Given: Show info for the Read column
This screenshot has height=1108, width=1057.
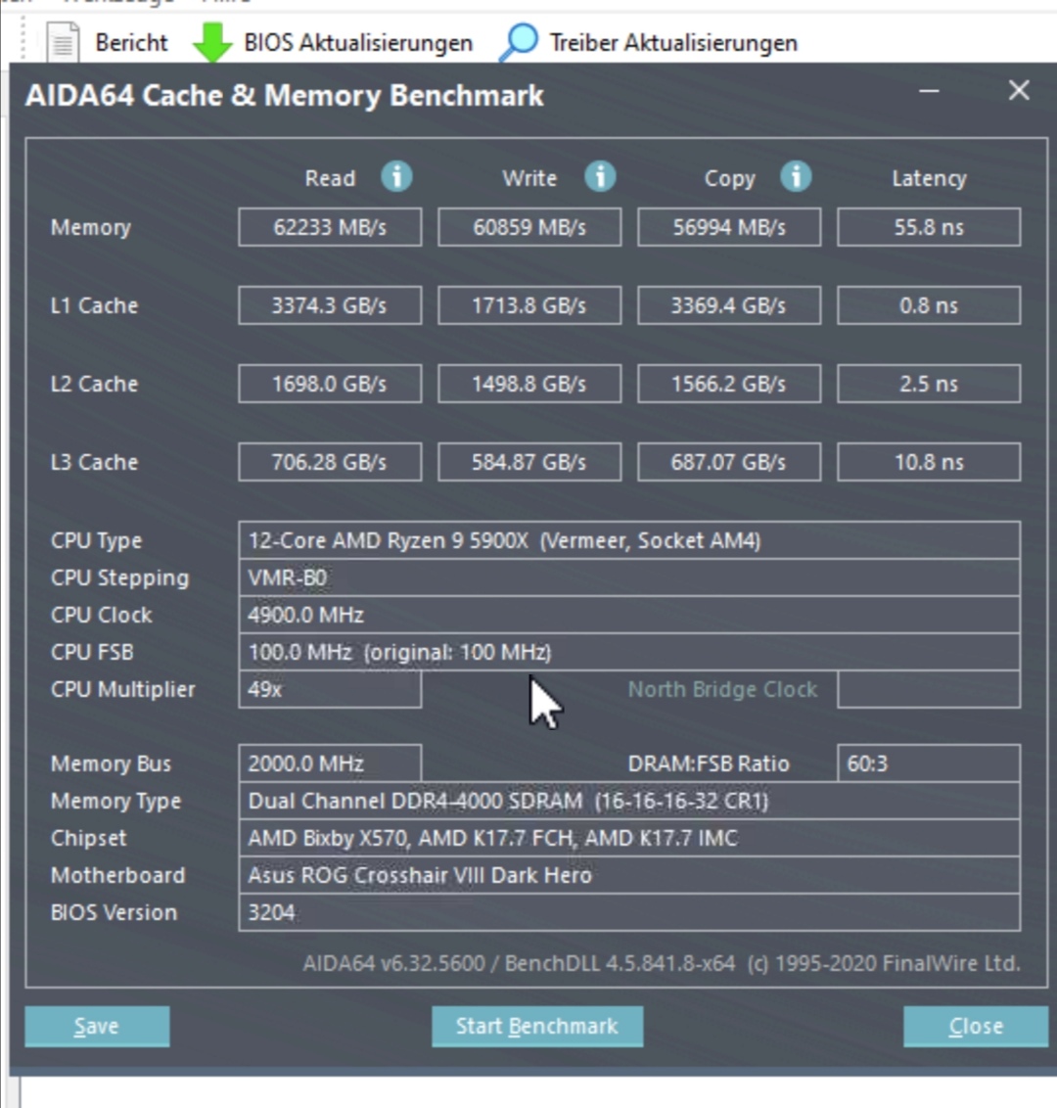Looking at the screenshot, I should (x=396, y=176).
